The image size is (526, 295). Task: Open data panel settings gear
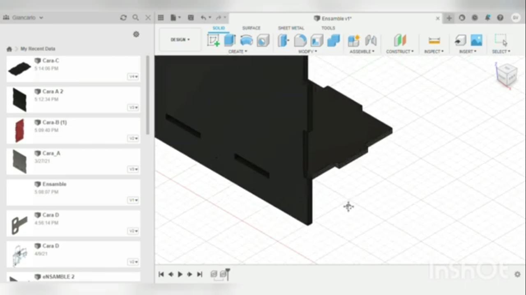click(136, 34)
